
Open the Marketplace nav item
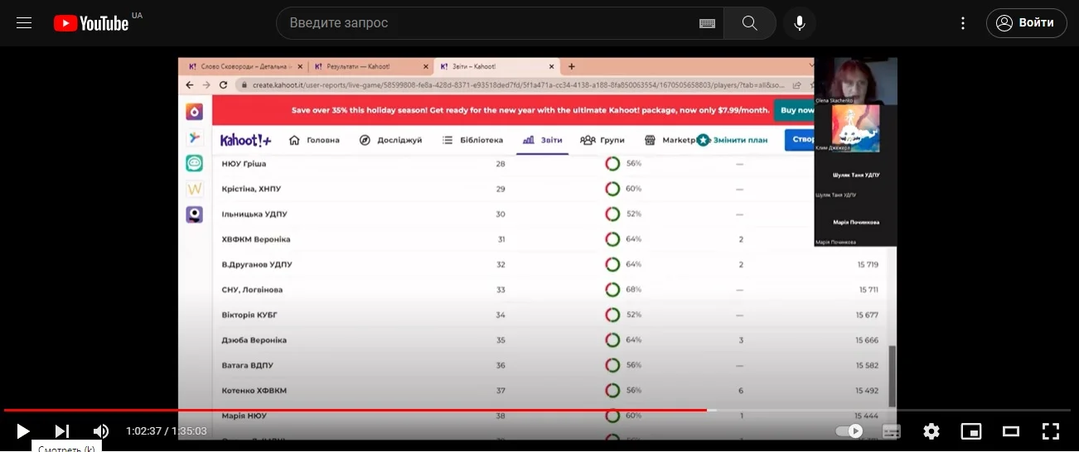670,140
